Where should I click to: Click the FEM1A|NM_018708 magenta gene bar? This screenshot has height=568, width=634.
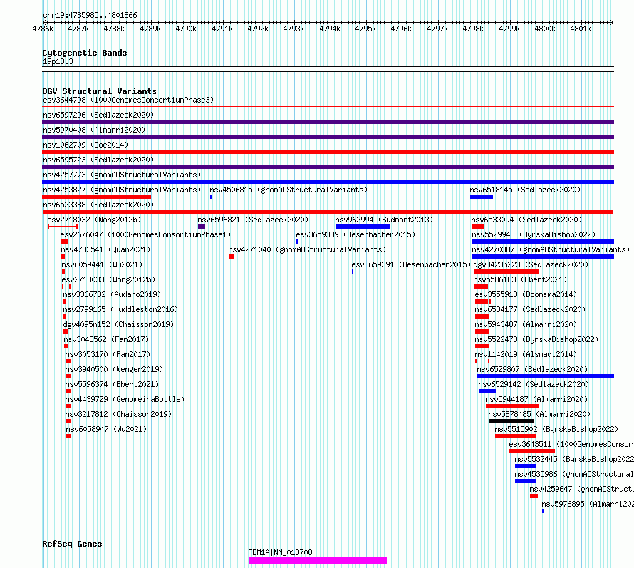(x=318, y=561)
